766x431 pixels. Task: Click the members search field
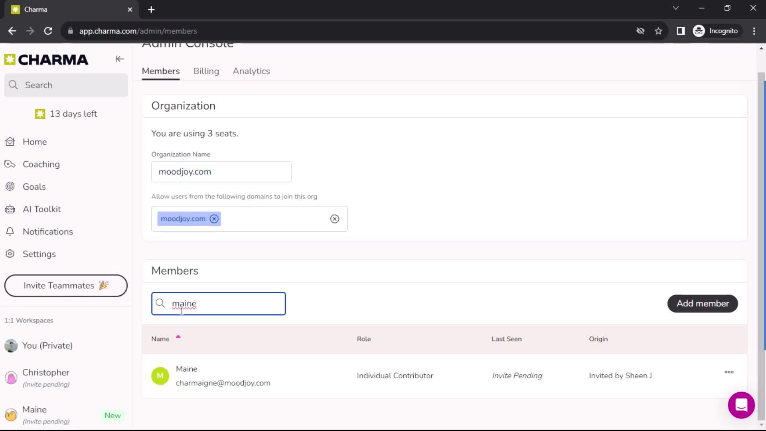pyautogui.click(x=218, y=304)
